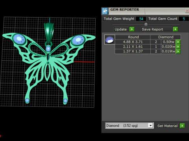
Task: Click the Gem Reporter panel icon
Action: pos(105,11)
